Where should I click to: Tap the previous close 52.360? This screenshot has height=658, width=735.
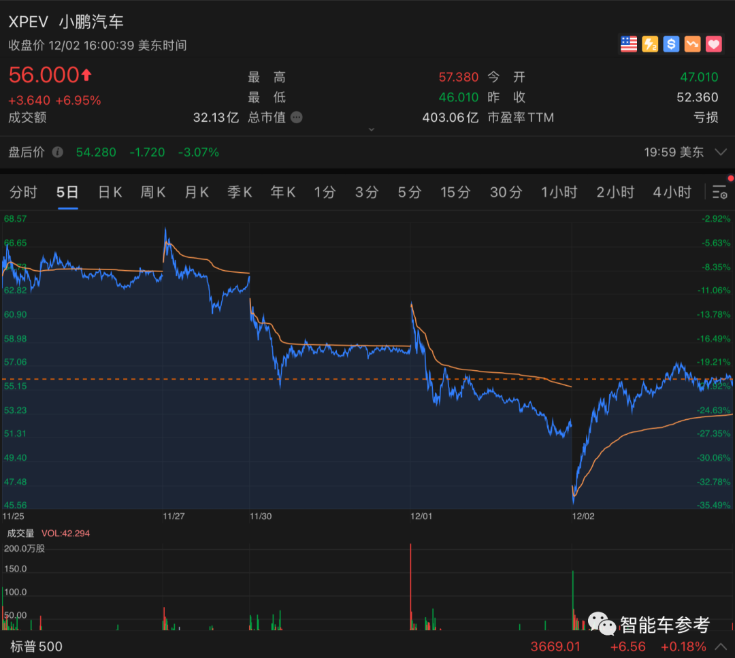pos(698,97)
